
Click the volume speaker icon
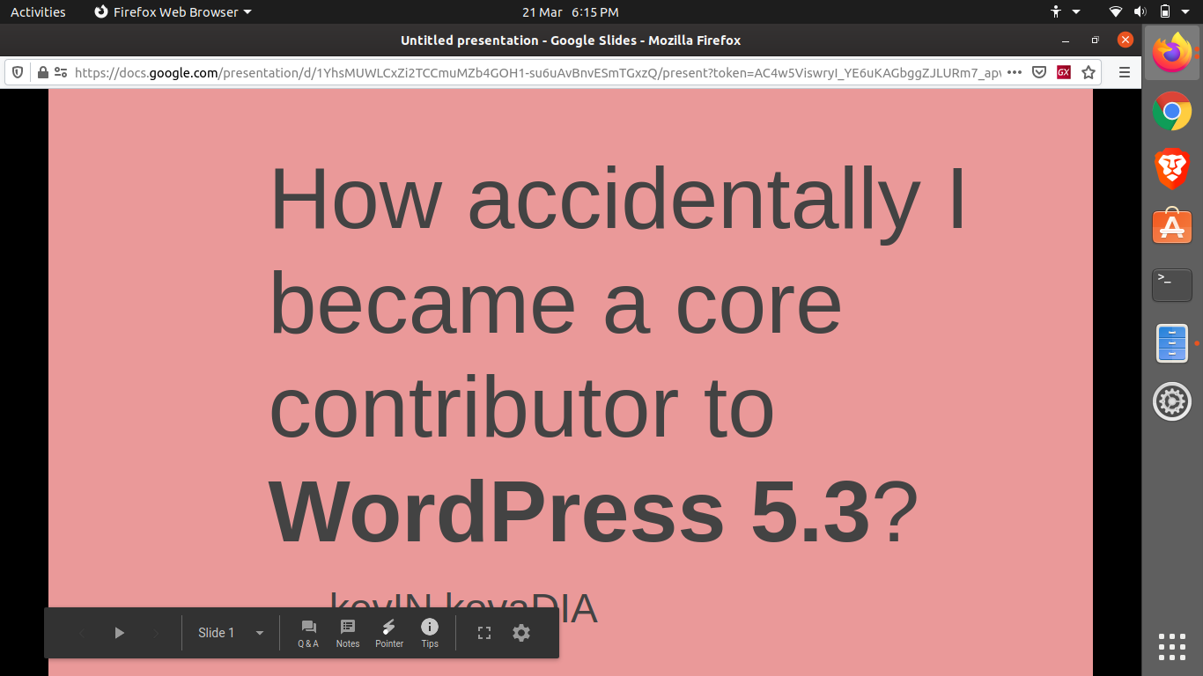pos(1140,12)
